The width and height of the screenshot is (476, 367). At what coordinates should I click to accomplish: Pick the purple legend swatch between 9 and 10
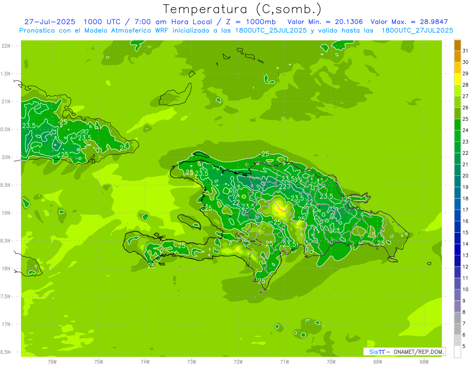pos(457,295)
